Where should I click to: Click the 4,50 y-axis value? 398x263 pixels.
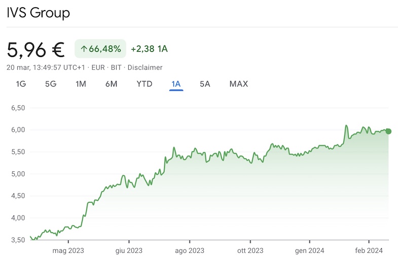pyautogui.click(x=18, y=196)
